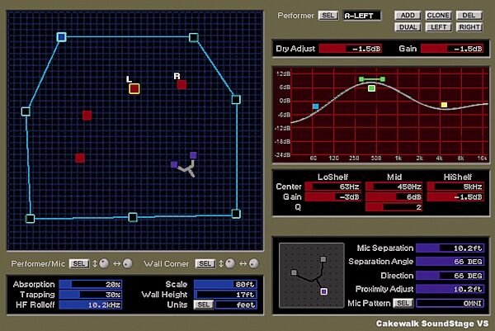Click the Wall Corner SEL button
495x331 pixels.
tap(205, 263)
